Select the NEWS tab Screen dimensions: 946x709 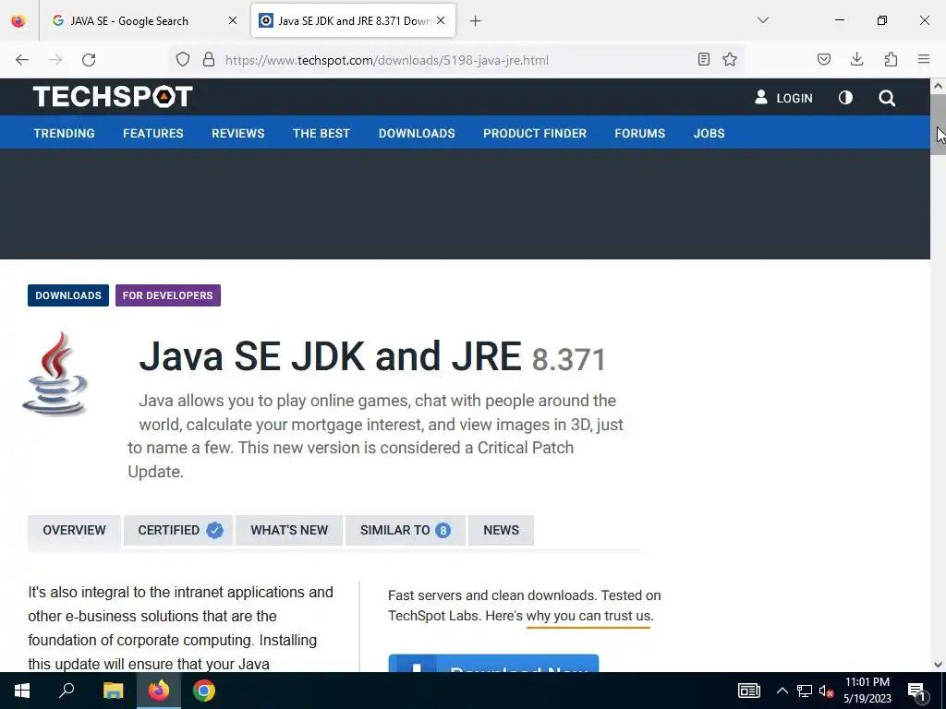pyautogui.click(x=501, y=530)
